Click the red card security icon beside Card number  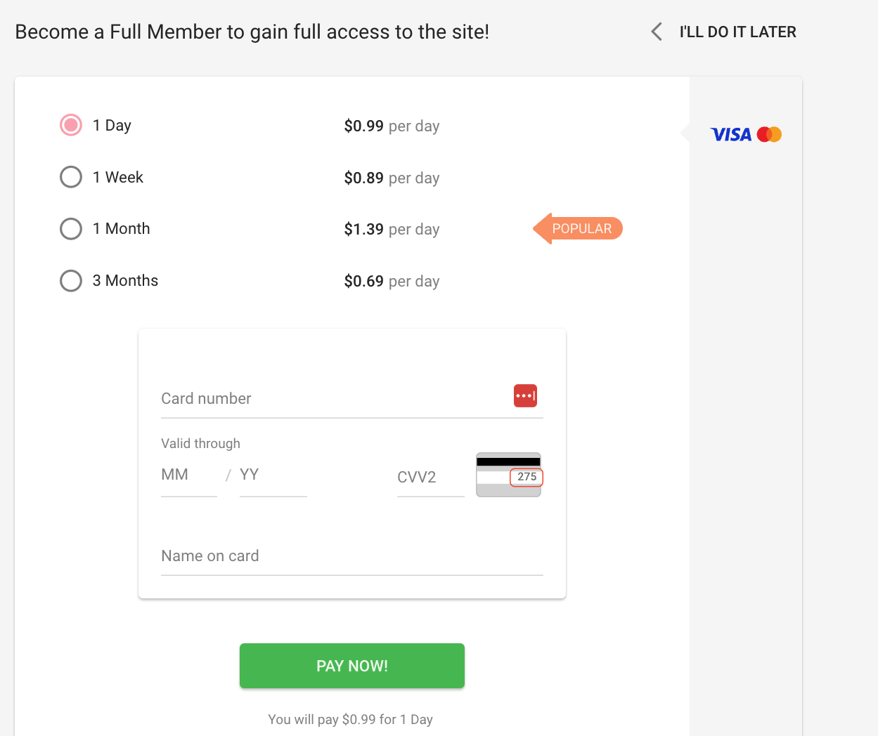click(x=525, y=395)
